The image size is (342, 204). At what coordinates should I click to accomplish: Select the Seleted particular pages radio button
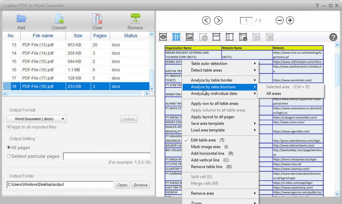9,156
